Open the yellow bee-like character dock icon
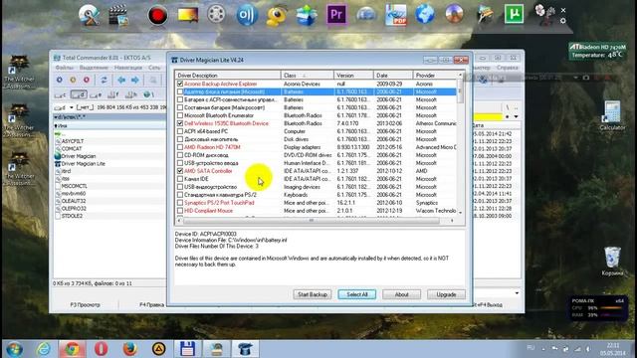Screen dimensions: 637x358 (277, 16)
